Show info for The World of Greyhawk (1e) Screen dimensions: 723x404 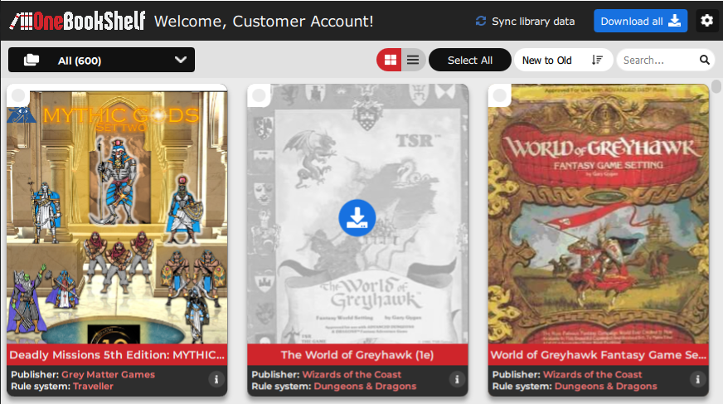pos(456,379)
